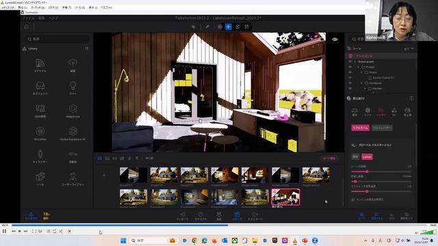Toggle visibility of Furniture folder row
The image size is (438, 246).
[x=350, y=83]
